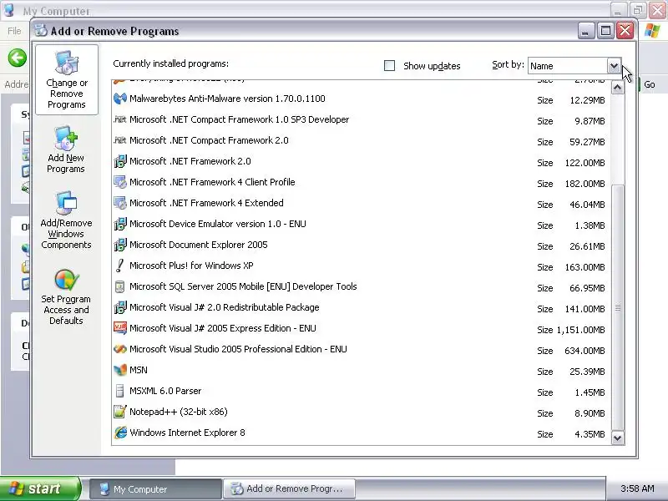The width and height of the screenshot is (668, 501).
Task: Select Malwarebytes Anti-Malware version 1.70.0.1100 entry
Action: point(362,99)
